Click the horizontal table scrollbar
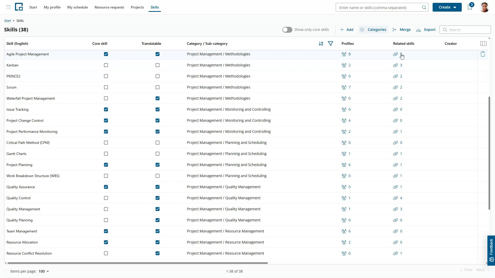This screenshot has height=278, width=495. (138, 263)
